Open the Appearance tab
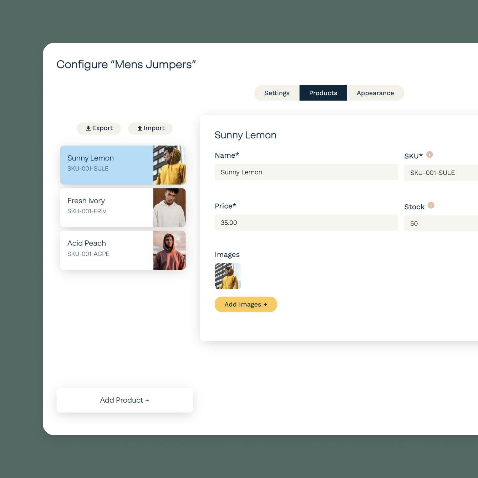Viewport: 478px width, 478px height. (x=375, y=93)
